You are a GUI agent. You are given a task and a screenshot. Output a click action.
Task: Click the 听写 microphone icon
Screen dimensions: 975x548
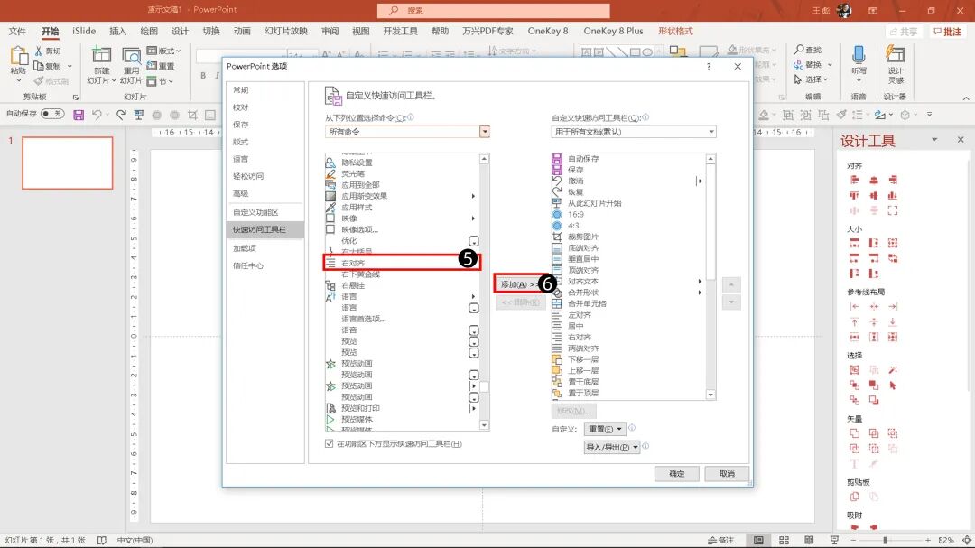pyautogui.click(x=859, y=55)
